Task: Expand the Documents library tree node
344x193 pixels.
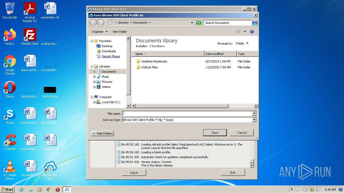Action: pyautogui.click(x=94, y=72)
